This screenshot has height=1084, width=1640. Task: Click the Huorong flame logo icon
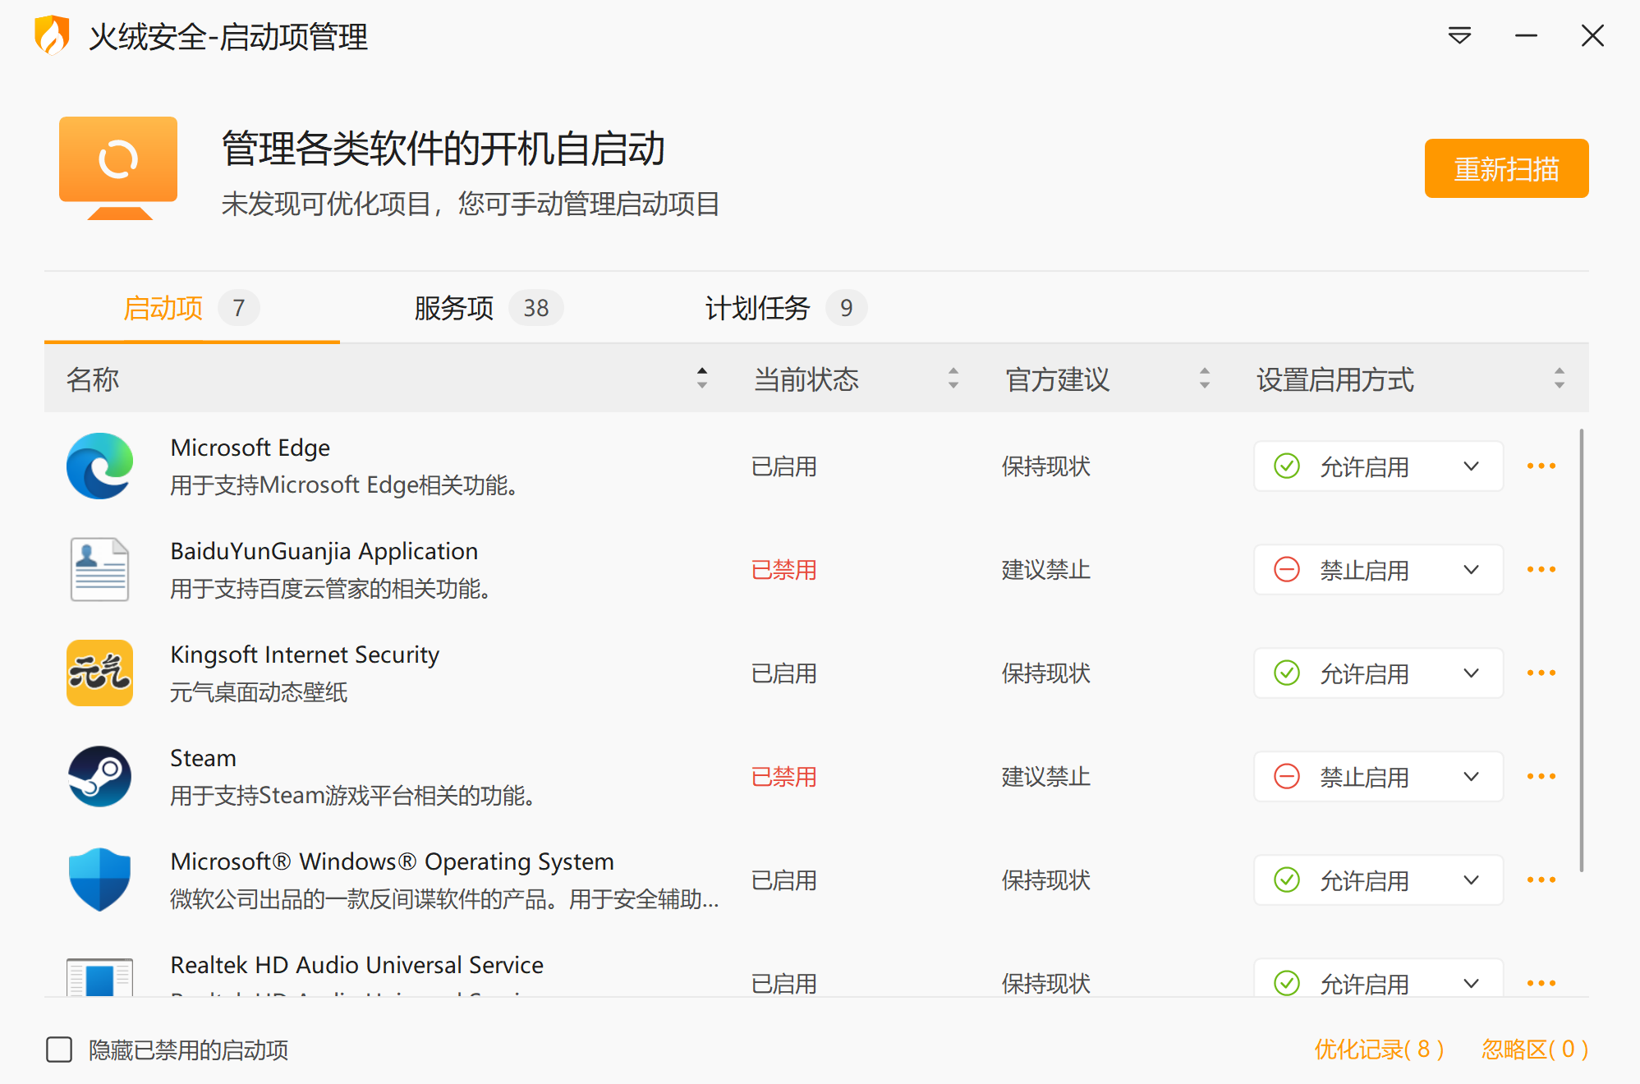coord(52,35)
